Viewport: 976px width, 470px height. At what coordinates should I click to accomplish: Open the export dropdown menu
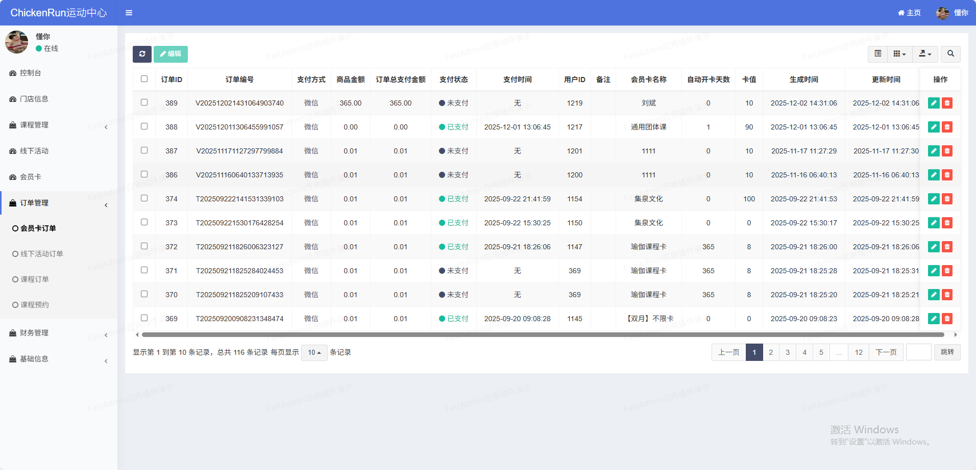[x=925, y=54]
